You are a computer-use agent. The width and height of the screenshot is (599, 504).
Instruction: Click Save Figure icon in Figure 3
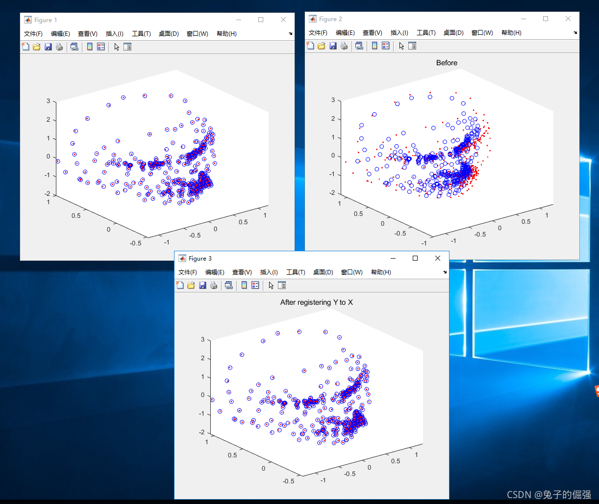click(x=202, y=285)
